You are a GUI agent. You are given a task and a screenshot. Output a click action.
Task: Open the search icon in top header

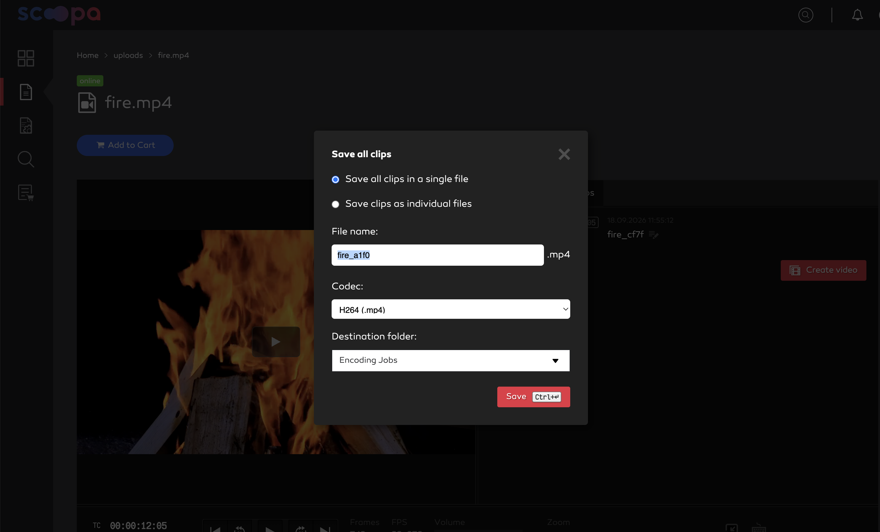[x=806, y=15]
